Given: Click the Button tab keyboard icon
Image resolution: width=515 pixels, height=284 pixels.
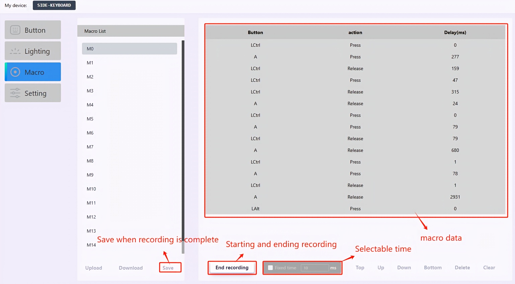Looking at the screenshot, I should tap(15, 30).
